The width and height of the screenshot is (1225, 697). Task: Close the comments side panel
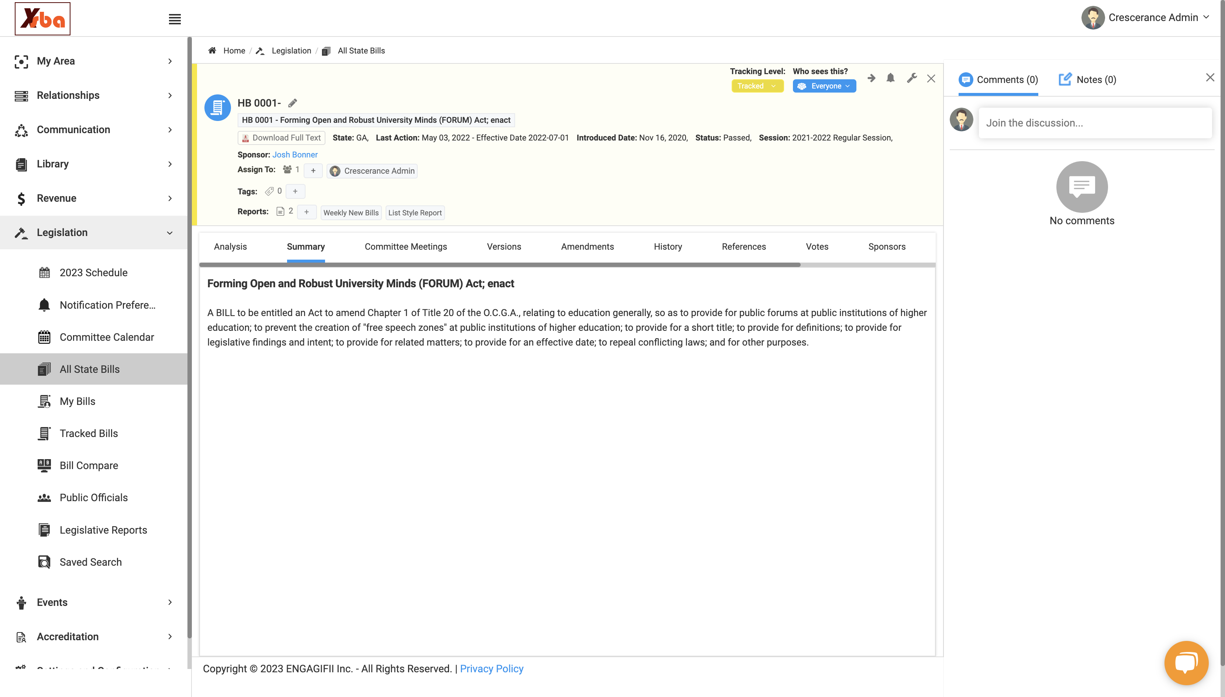coord(1210,77)
